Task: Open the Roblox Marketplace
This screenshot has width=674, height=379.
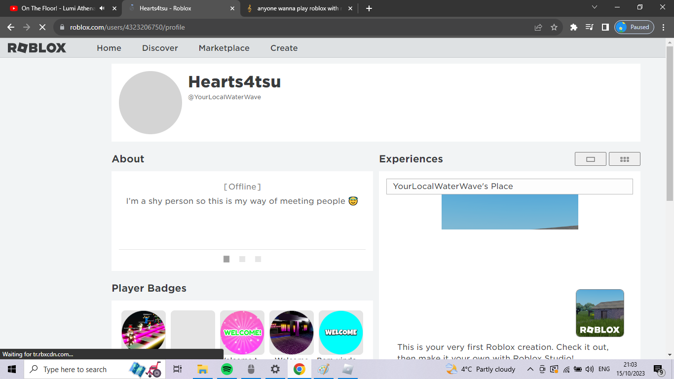Action: pyautogui.click(x=224, y=48)
